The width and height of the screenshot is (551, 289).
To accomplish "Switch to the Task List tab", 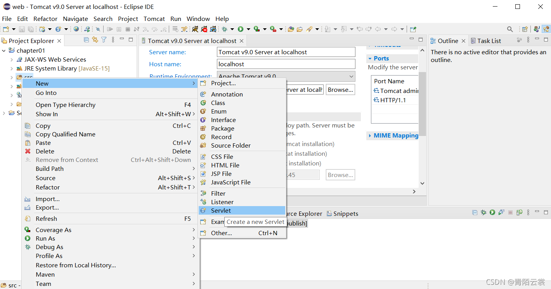I will 485,41.
